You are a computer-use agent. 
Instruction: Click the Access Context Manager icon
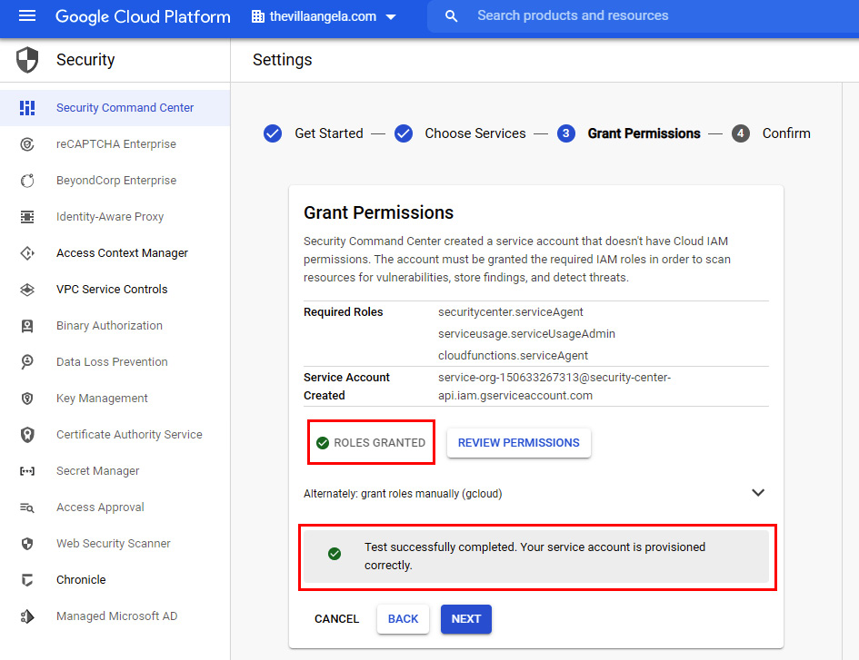27,253
